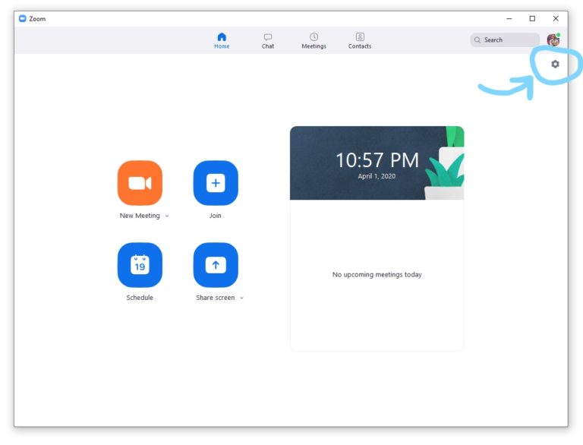
Task: Go to the Contacts tab
Action: pyautogui.click(x=360, y=40)
